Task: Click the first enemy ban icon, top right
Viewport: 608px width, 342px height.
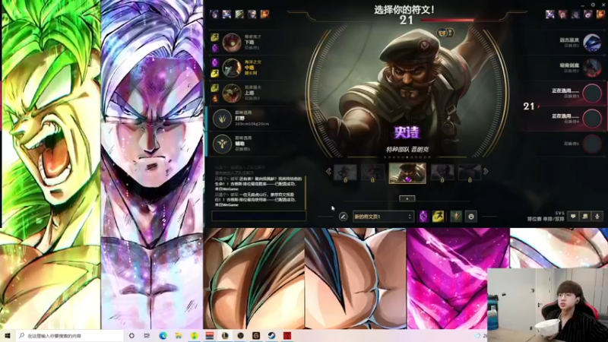Action: (x=549, y=14)
